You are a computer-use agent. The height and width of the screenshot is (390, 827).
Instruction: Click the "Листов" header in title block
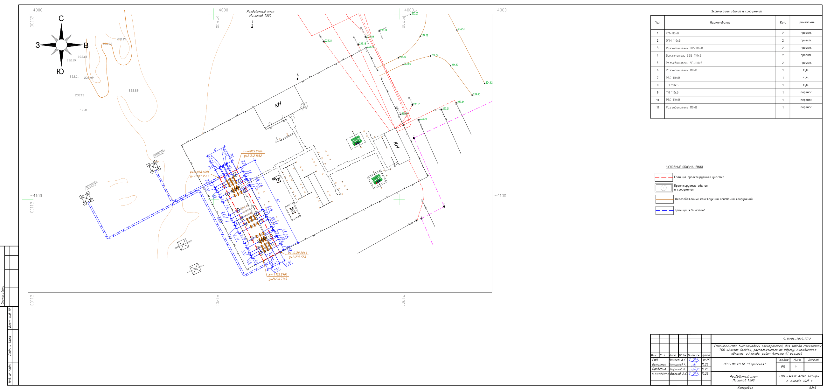813,360
